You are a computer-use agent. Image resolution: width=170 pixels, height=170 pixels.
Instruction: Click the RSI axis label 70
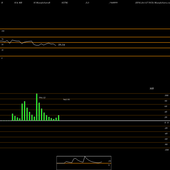(x=2, y=39)
